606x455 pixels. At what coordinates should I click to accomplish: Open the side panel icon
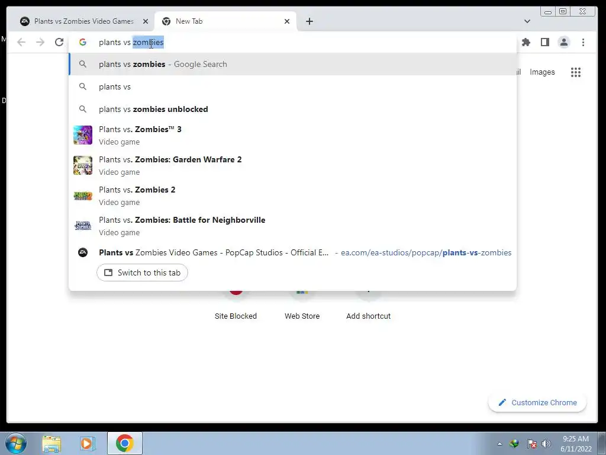(x=545, y=42)
